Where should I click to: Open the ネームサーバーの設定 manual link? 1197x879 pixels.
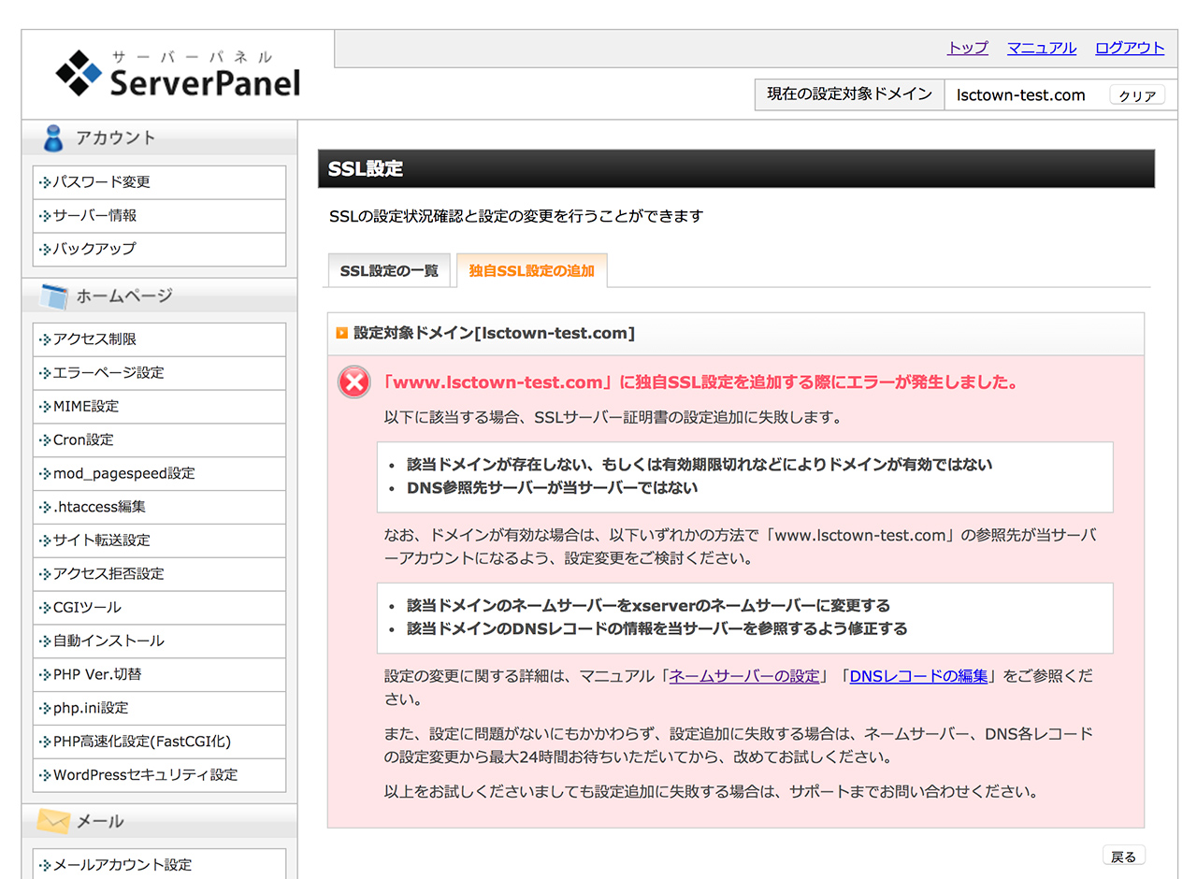pos(744,676)
